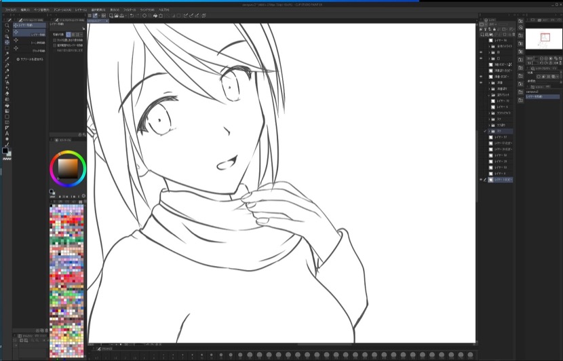The width and height of the screenshot is (563, 361).
Task: Select the Gradient tool
Action: coord(7,111)
